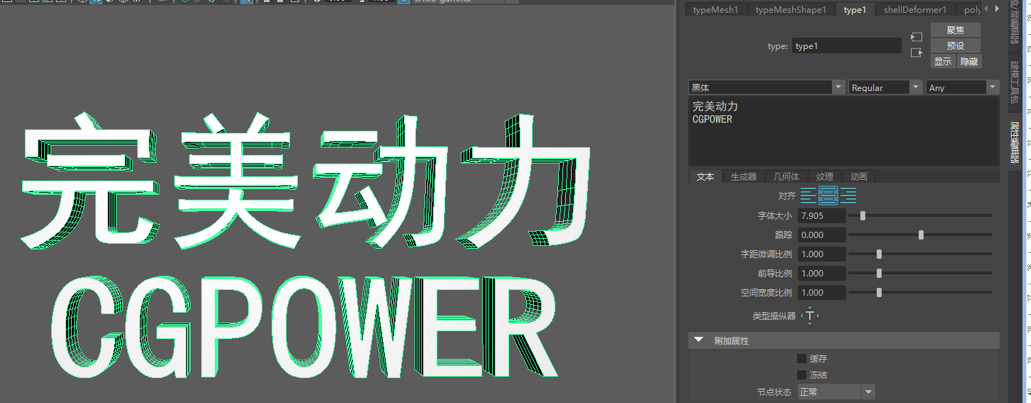Open the 动画 tab

(x=858, y=177)
